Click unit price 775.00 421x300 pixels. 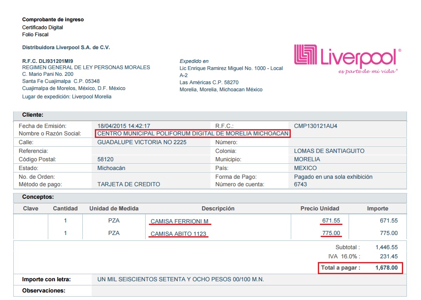tap(331, 233)
